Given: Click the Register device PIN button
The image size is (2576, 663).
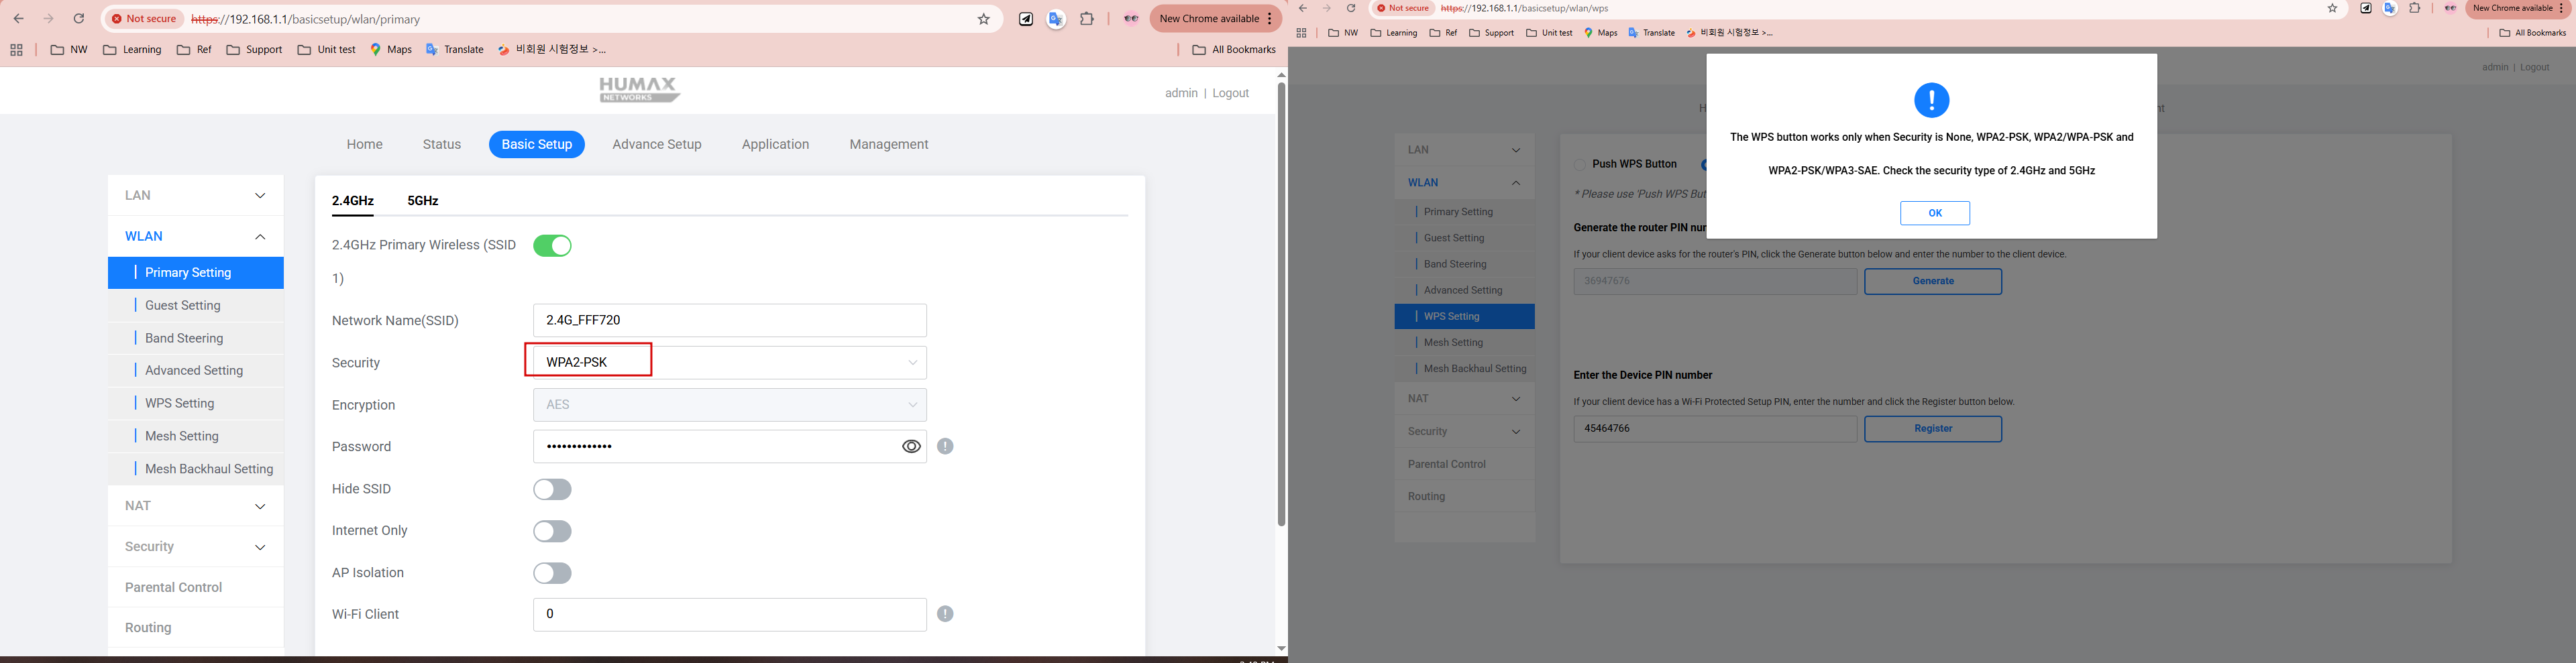Looking at the screenshot, I should (1933, 429).
